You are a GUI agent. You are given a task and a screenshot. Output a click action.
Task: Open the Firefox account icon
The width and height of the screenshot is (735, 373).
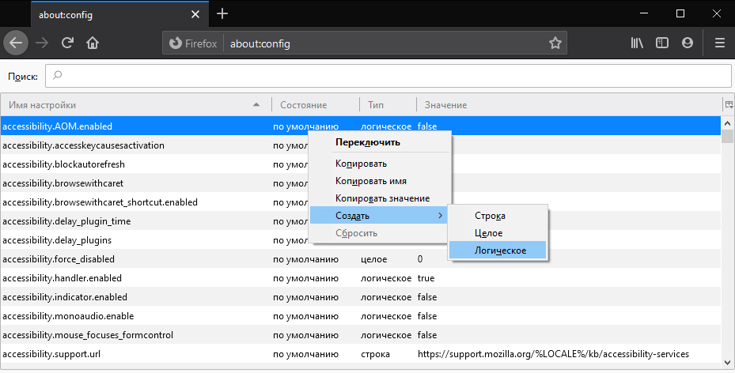pos(688,43)
